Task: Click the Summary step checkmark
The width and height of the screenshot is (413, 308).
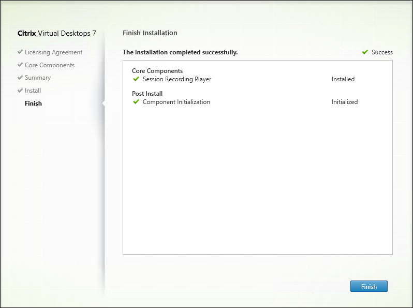Action: [20, 78]
